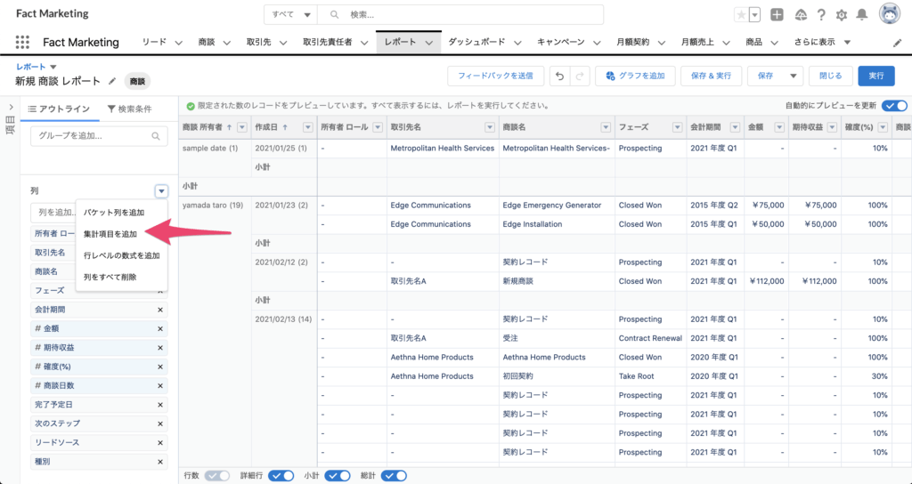
Task: Open the 金額 column header dropdown
Action: 779,127
